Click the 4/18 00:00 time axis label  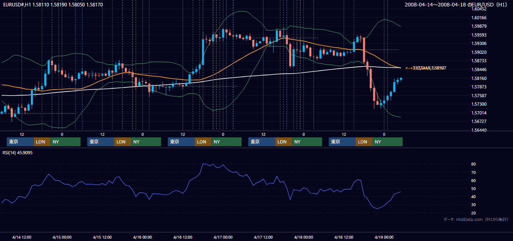(x=304, y=237)
